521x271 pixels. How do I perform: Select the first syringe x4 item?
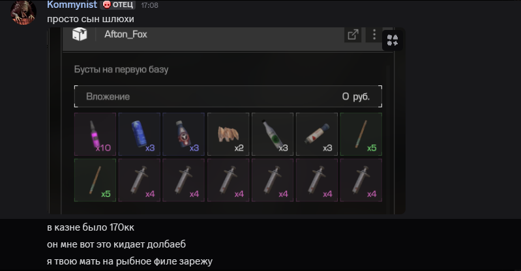coord(140,180)
